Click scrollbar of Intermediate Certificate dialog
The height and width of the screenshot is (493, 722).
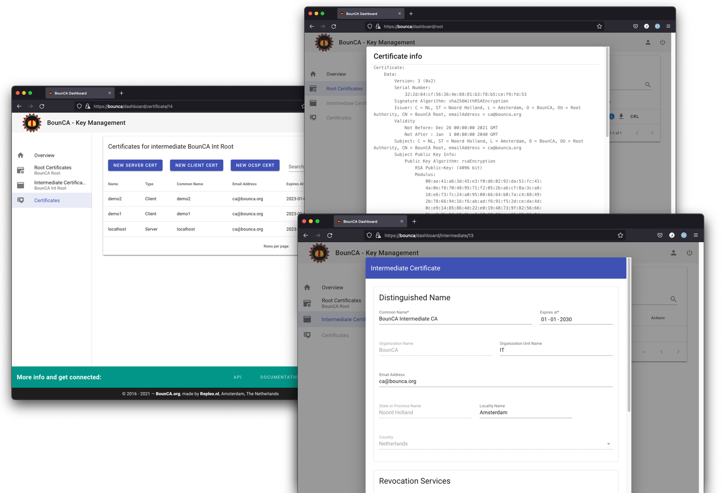pos(629,335)
